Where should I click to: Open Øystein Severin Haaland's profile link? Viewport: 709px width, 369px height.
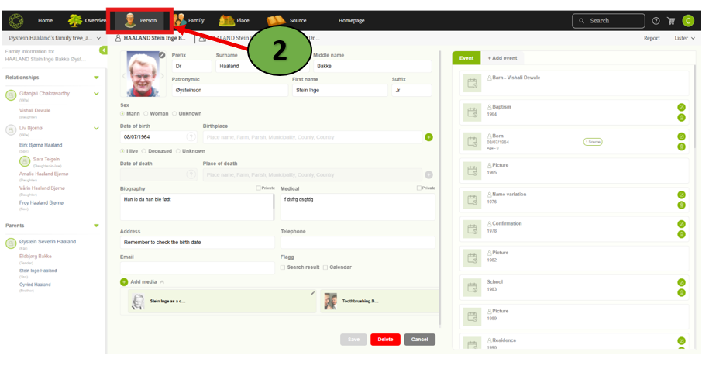point(47,242)
